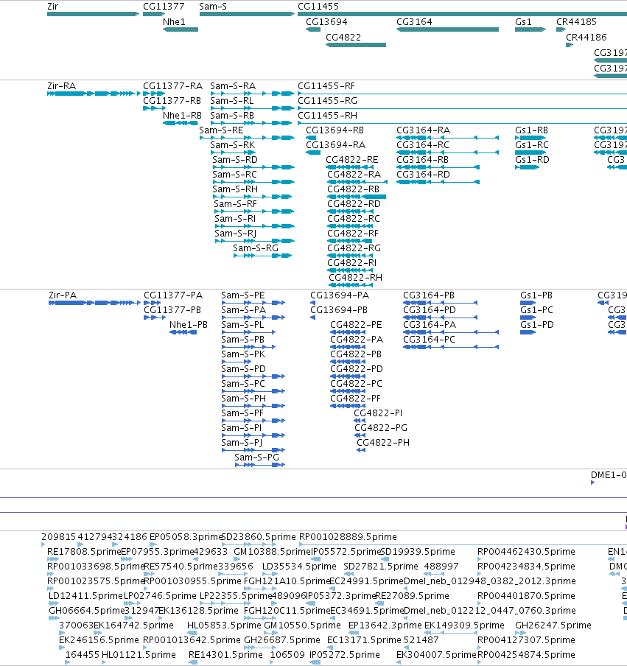Select the CG13694-RB transcript
Viewport: 627px width, 666px height.
(x=311, y=138)
